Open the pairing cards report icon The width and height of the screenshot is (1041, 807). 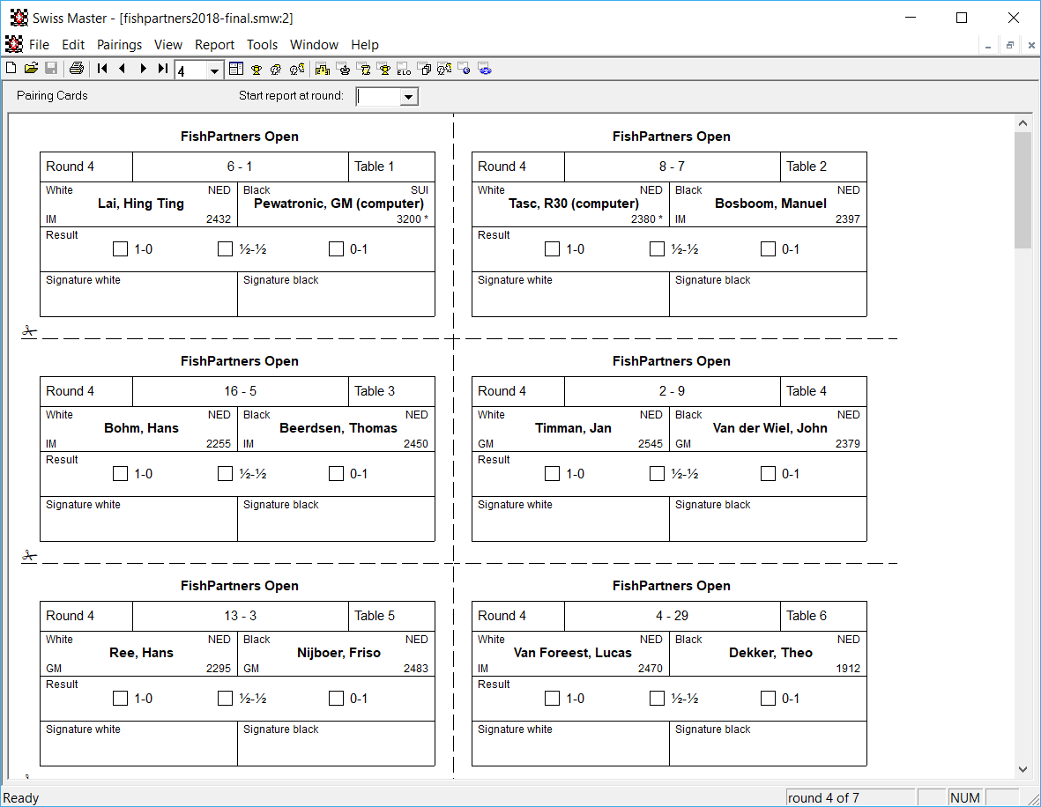[425, 69]
